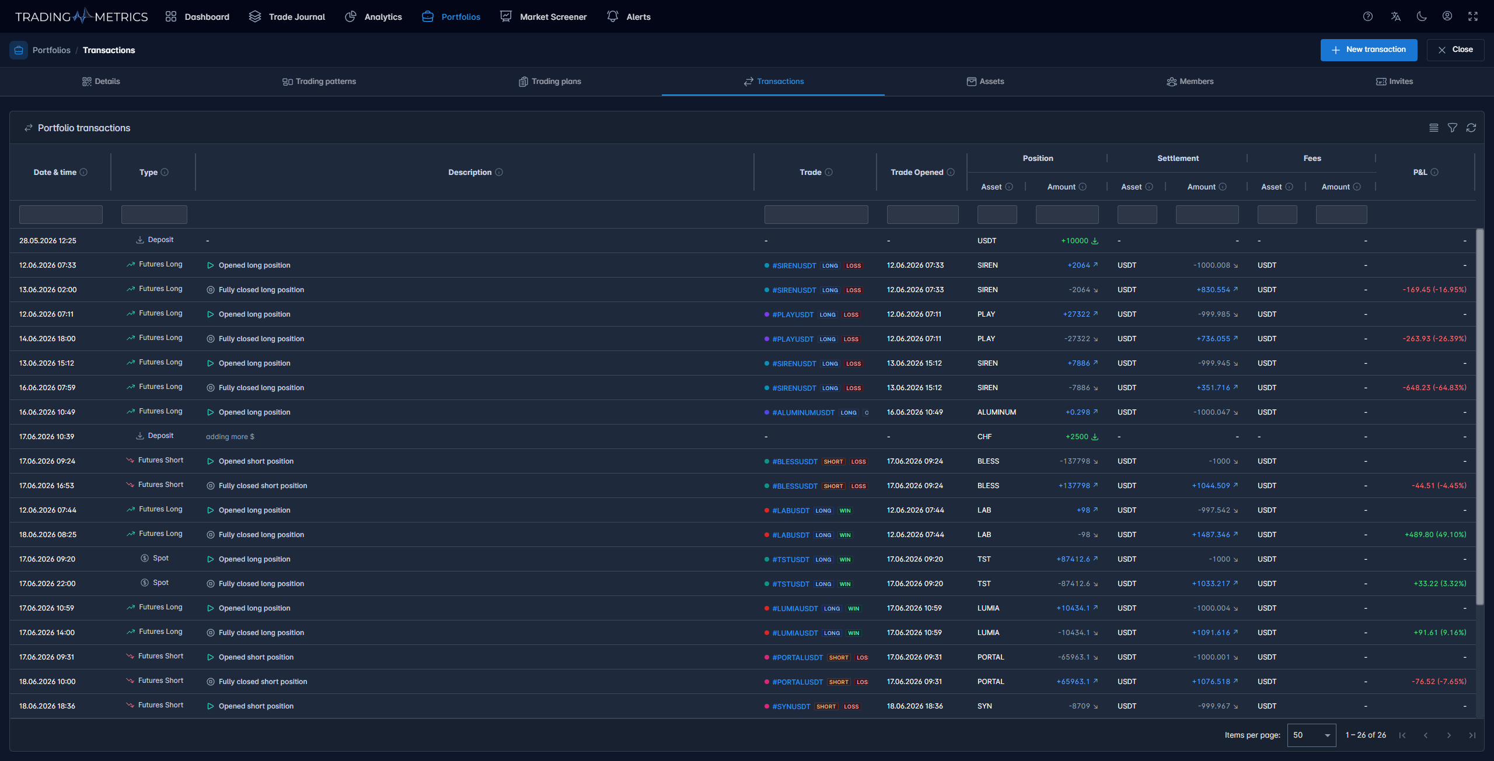Open the Analytics menu
This screenshot has height=761, width=1494.
point(373,16)
